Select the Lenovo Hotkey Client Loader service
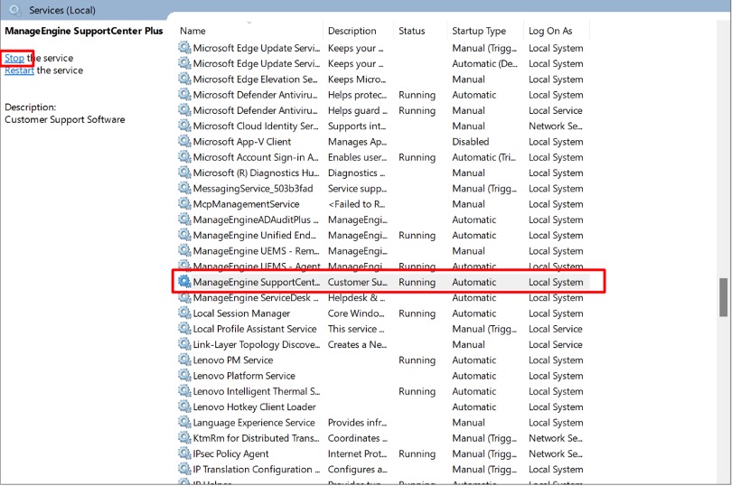 (255, 407)
